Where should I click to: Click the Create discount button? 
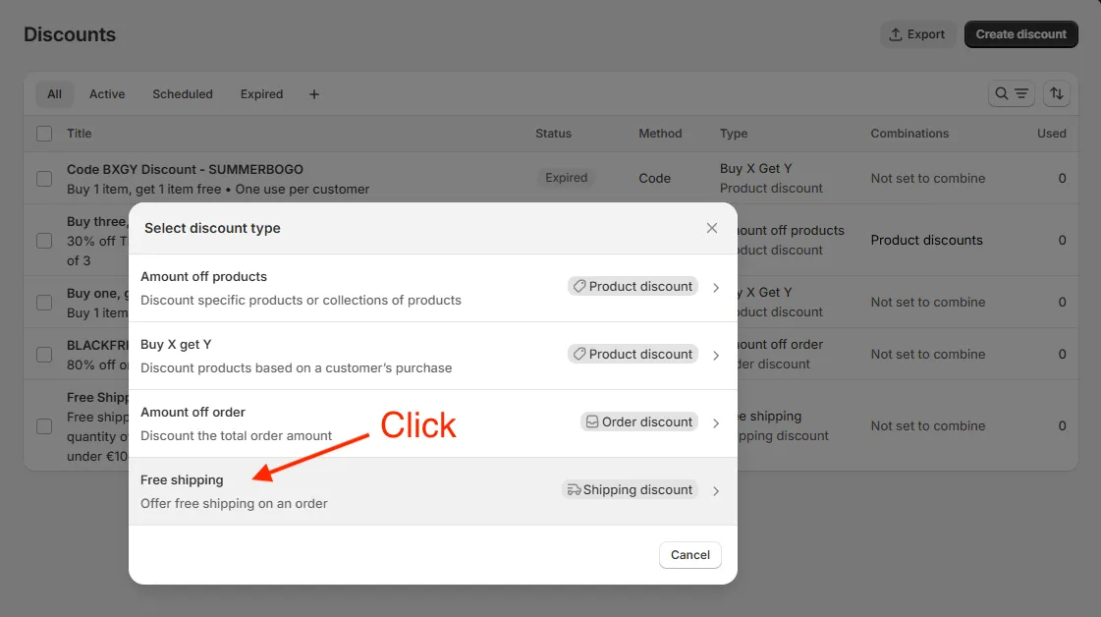tap(1020, 33)
